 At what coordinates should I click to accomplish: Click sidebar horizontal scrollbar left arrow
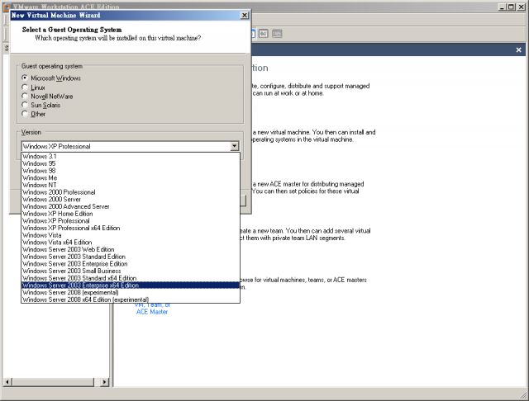7,382
